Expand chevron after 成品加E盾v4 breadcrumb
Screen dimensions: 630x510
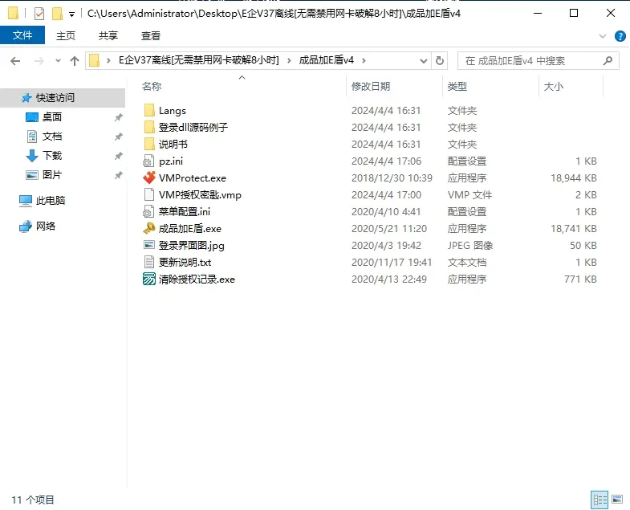pos(364,61)
